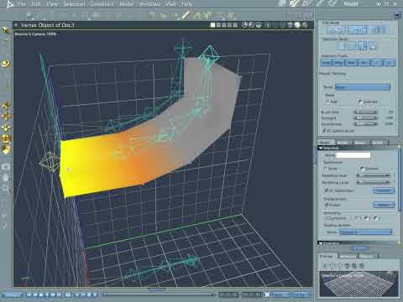403x302 pixels.
Task: Choose the single-view layout square in viewport header
Action: pos(212,25)
